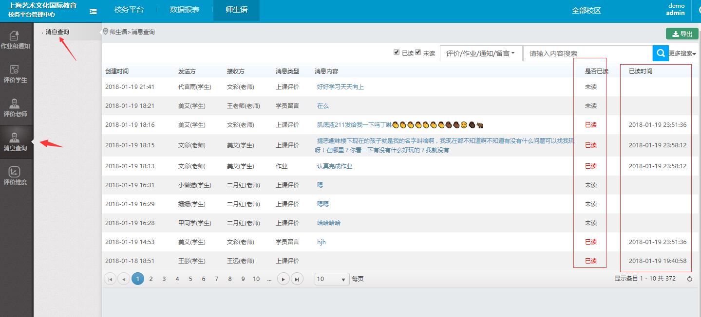Screen dimensions: 701x317
Task: Click receiver 王老师(老师) cell
Action: coord(244,106)
